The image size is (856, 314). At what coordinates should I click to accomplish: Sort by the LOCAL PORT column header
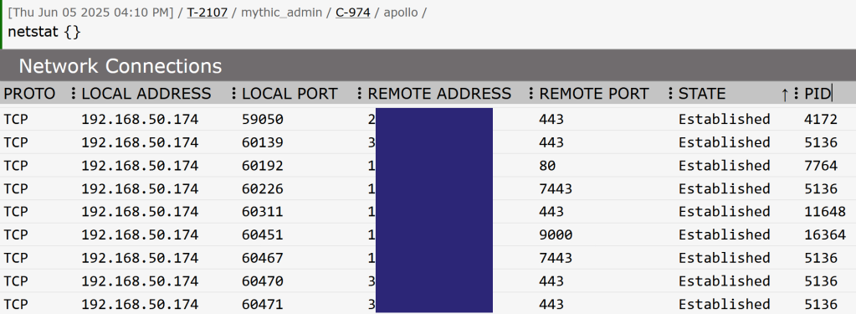tap(290, 94)
